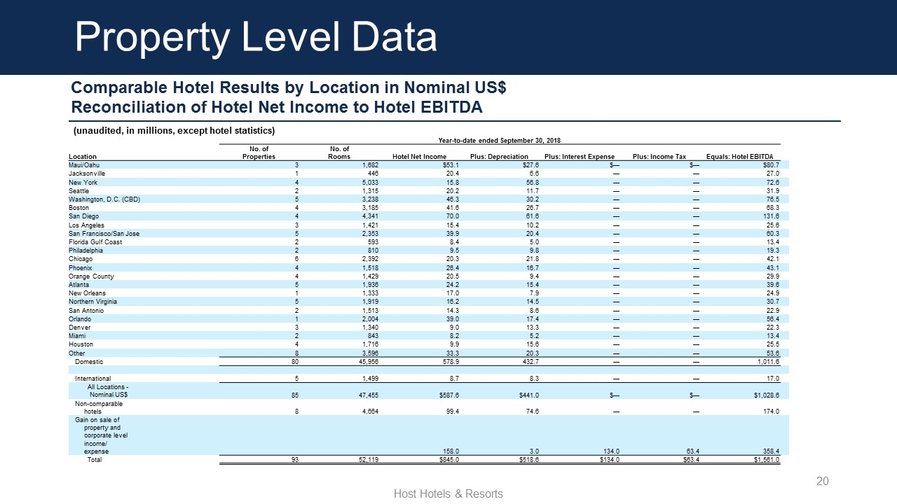Click the 'Plus: Income Tax' column header
897x504 pixels.
(x=659, y=156)
